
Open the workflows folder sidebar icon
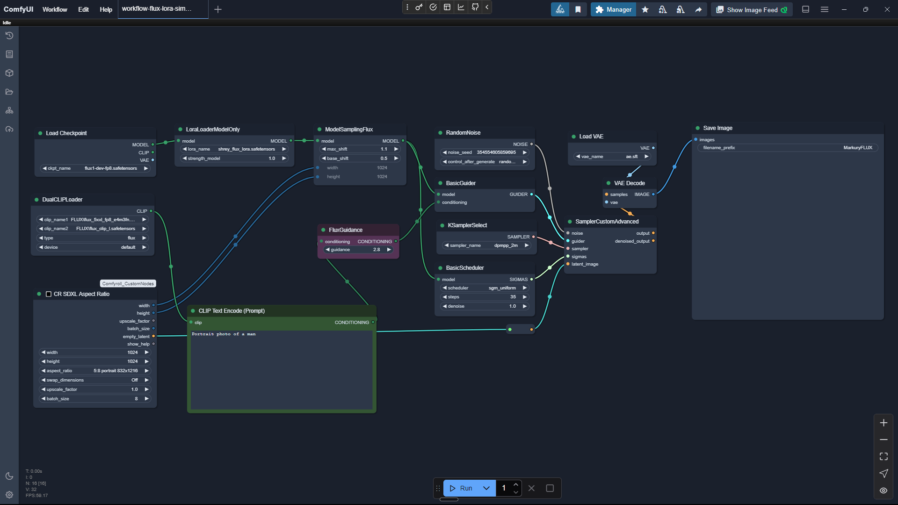(x=9, y=92)
